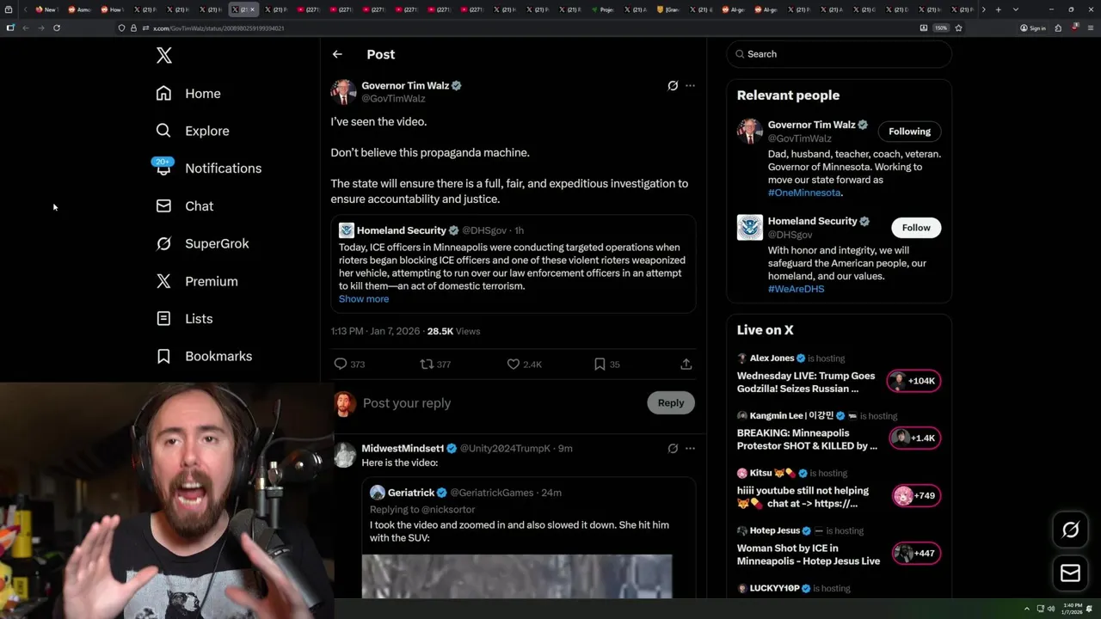Image resolution: width=1101 pixels, height=619 pixels.
Task: Join Hotep Jesus live +447
Action: 916,554
